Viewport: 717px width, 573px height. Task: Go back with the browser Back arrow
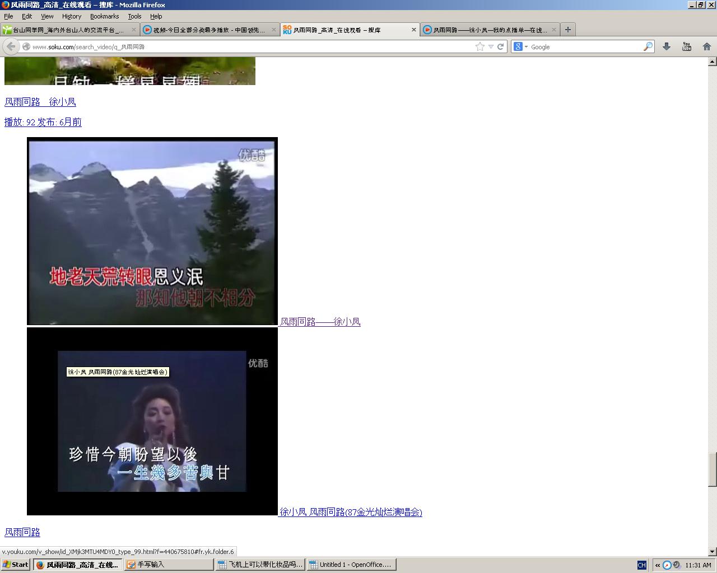11,46
